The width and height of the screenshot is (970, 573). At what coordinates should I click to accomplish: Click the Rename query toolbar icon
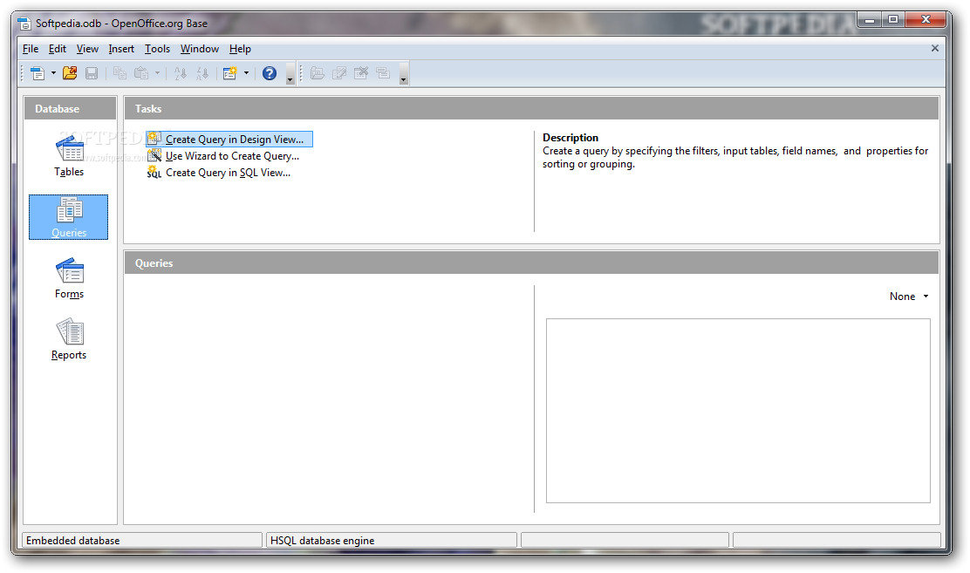tap(383, 73)
